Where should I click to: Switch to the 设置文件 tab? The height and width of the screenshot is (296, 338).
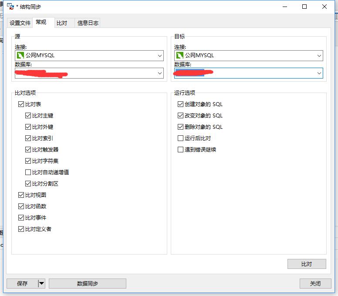pos(20,23)
